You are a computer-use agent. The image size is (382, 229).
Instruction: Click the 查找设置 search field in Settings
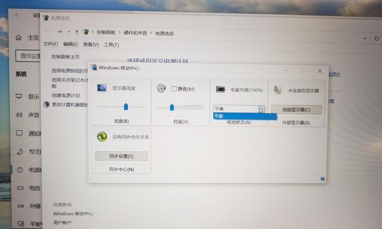(x=28, y=56)
